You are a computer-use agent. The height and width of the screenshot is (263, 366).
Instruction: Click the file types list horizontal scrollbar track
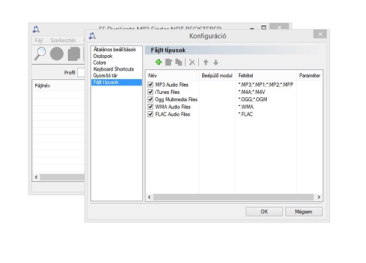pyautogui.click(x=234, y=197)
